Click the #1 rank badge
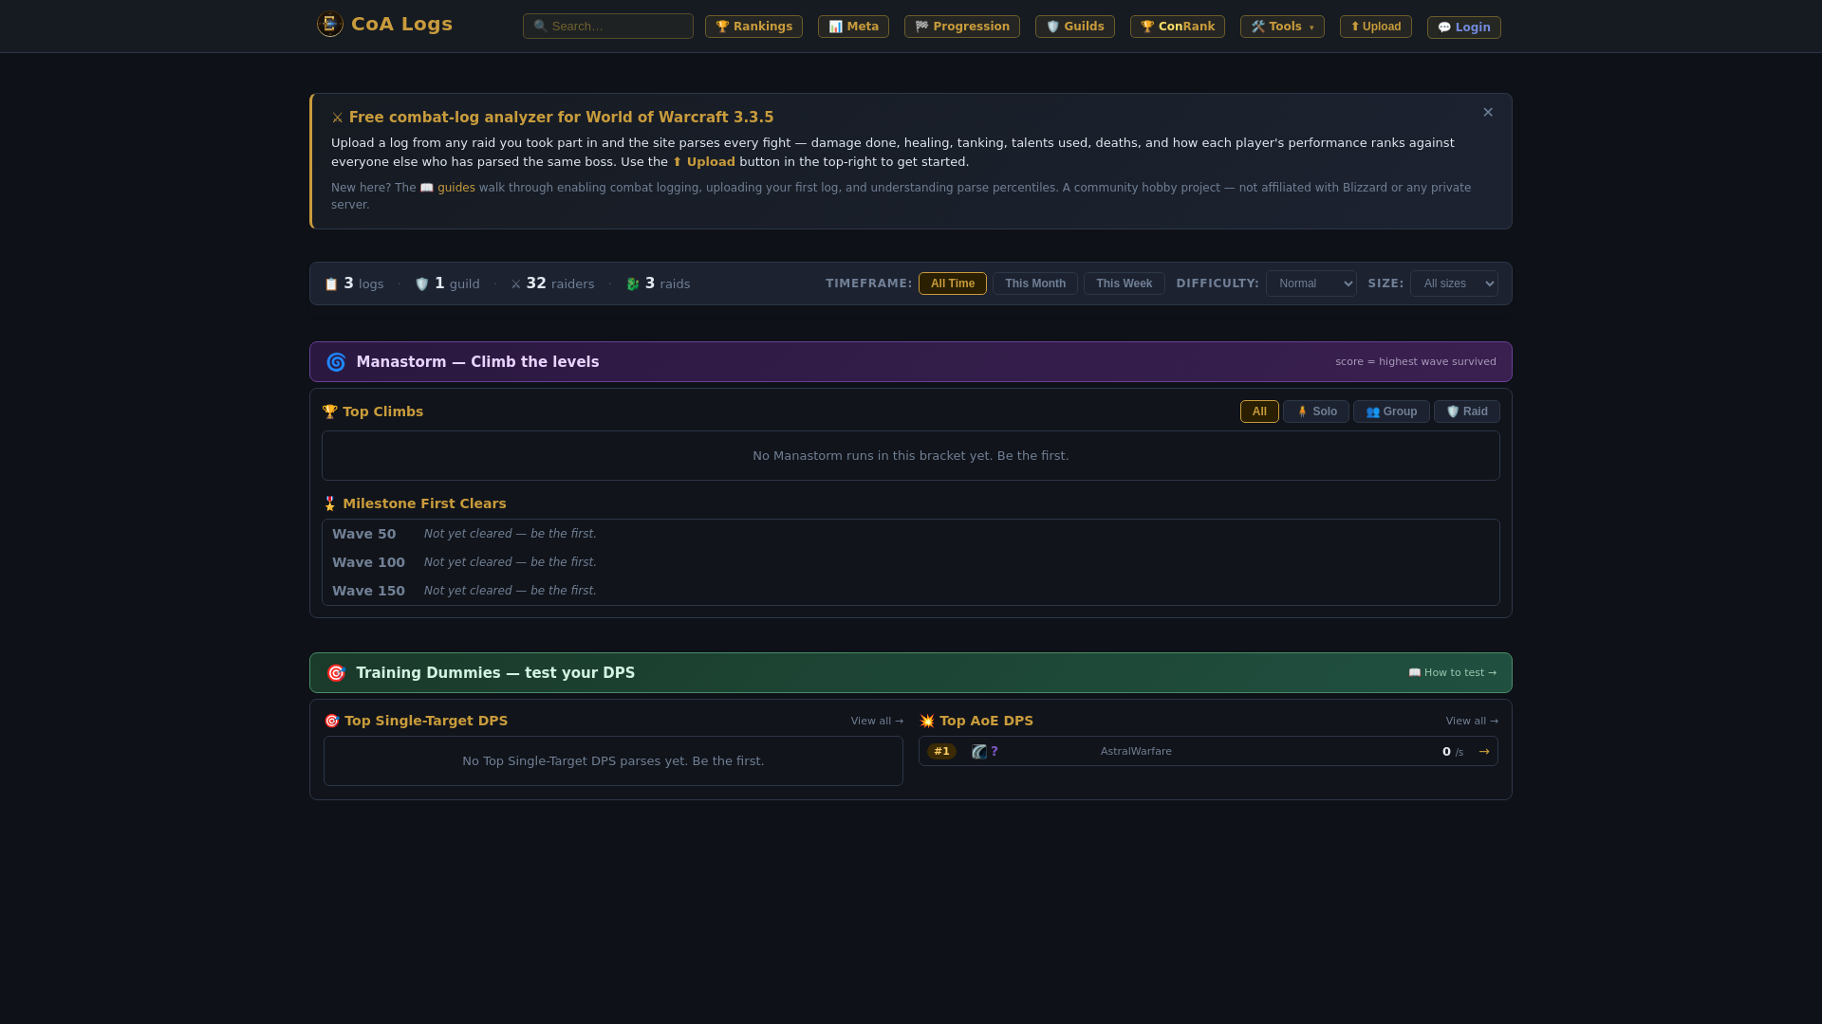This screenshot has width=1822, height=1024. point(941,752)
